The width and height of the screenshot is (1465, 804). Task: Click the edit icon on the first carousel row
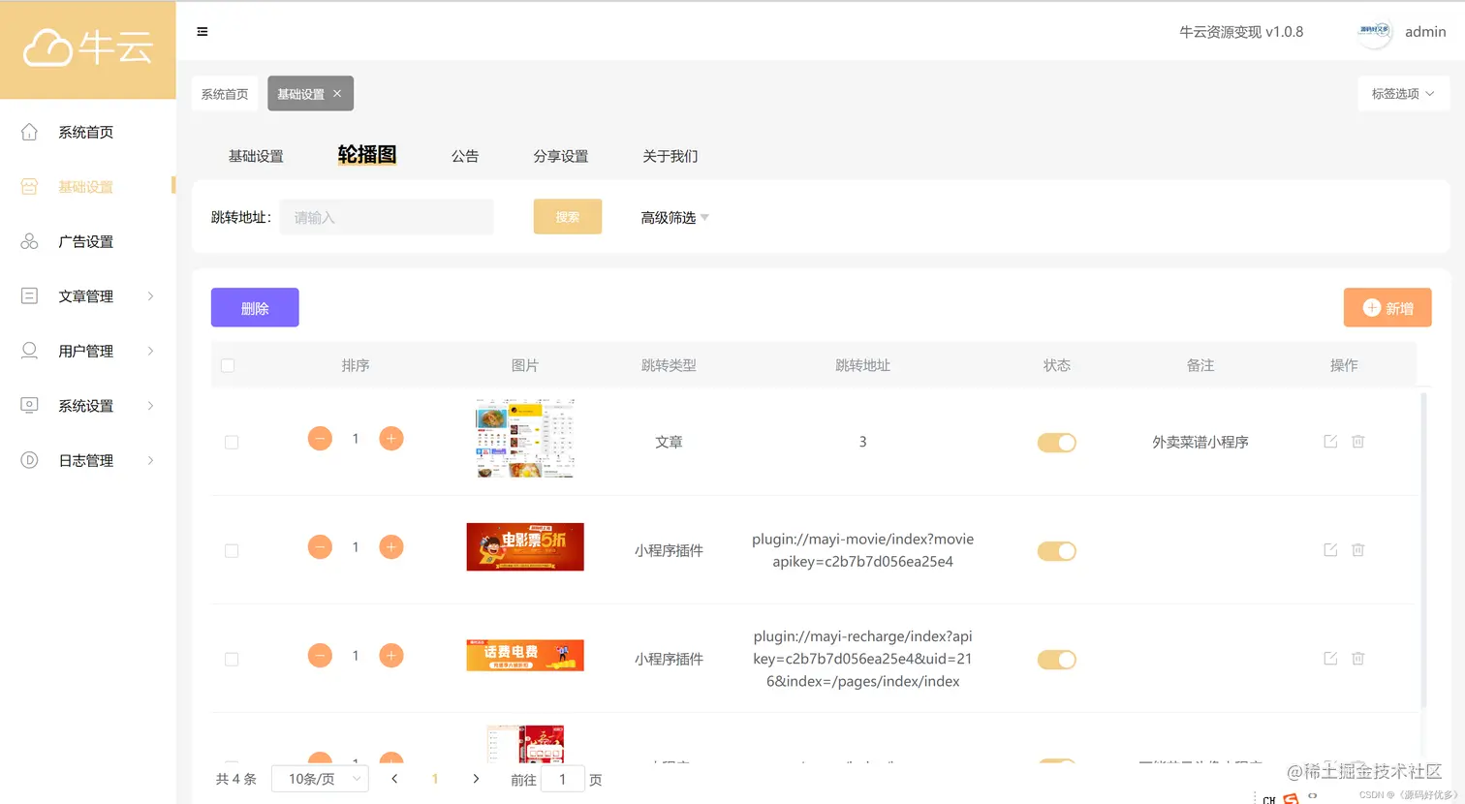(1328, 441)
